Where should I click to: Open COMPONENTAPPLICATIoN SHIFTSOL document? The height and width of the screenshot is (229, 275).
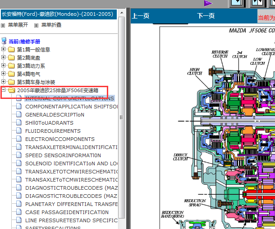click(x=72, y=107)
